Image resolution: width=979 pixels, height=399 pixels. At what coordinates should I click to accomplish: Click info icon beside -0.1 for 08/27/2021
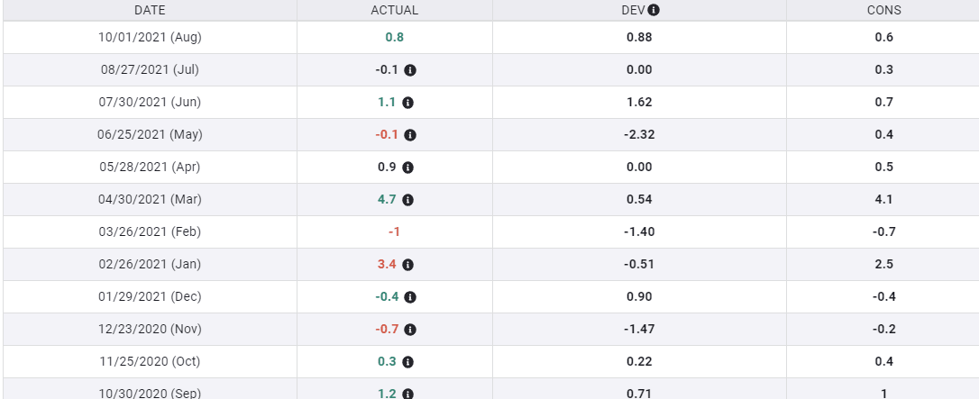409,70
